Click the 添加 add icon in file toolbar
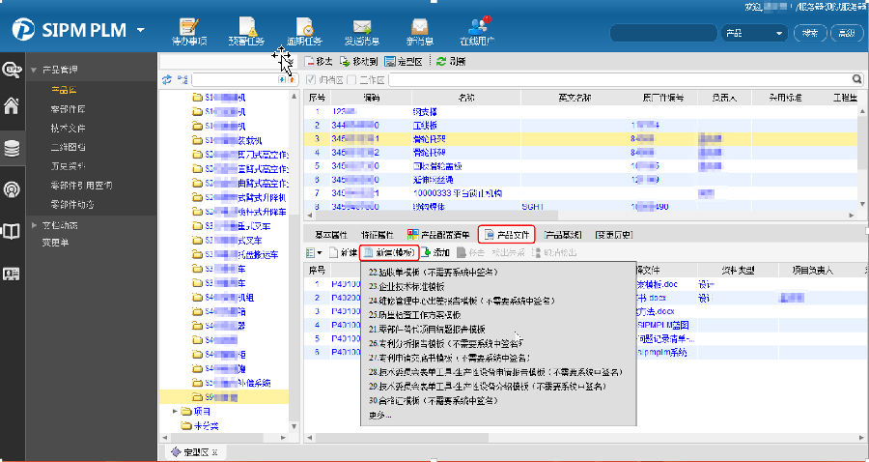This screenshot has width=869, height=462. tap(427, 252)
